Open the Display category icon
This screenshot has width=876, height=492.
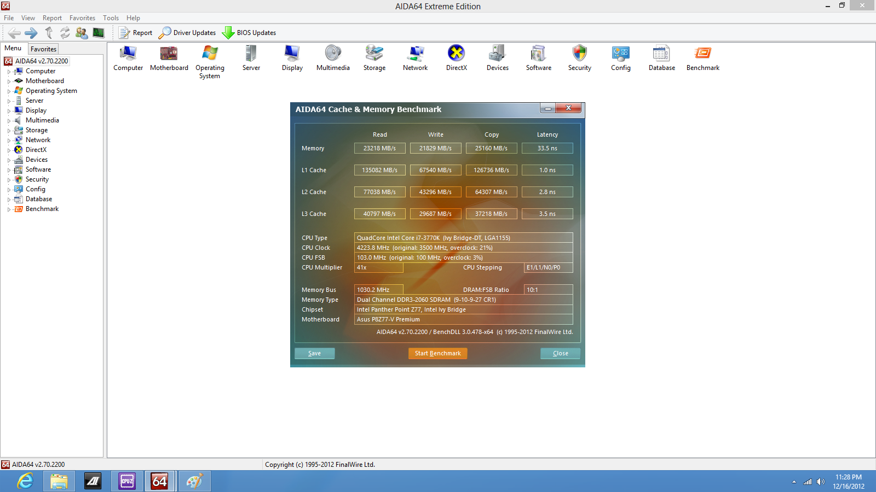point(292,58)
